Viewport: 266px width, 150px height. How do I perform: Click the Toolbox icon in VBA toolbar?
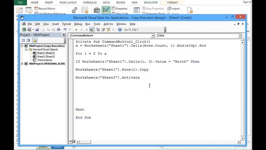point(113,30)
